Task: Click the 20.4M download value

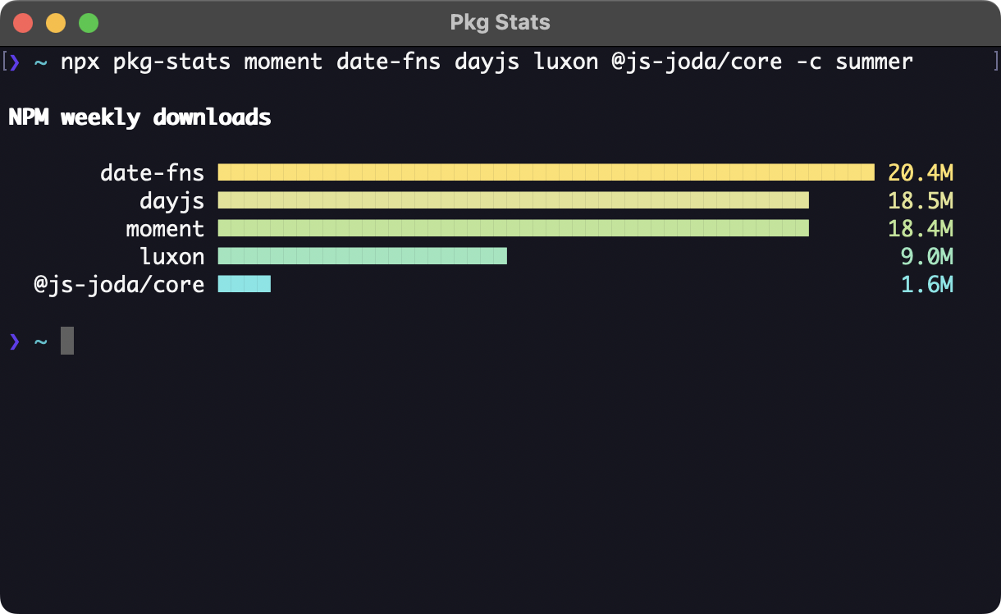Action: pyautogui.click(x=921, y=172)
